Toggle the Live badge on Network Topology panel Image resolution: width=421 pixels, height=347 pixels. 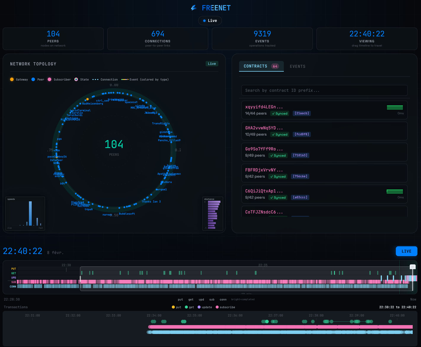point(212,63)
